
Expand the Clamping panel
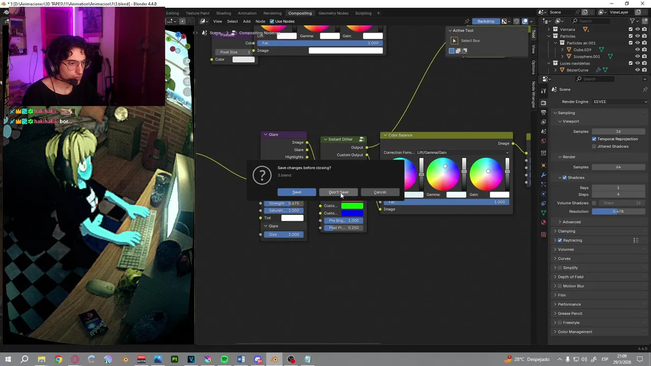click(x=567, y=231)
